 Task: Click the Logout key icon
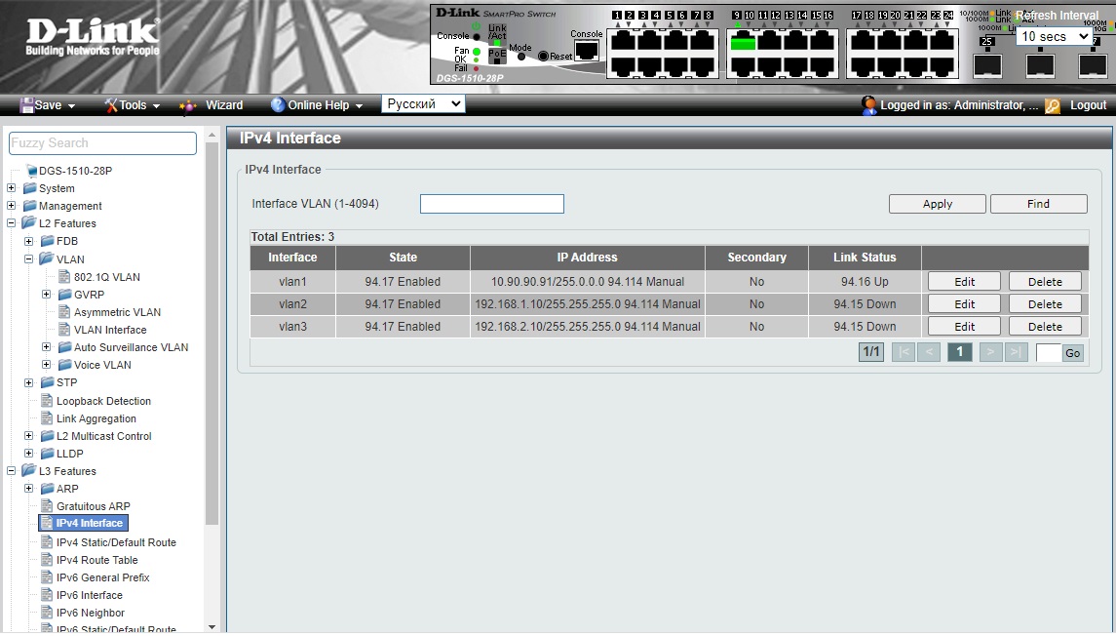pos(1053,105)
